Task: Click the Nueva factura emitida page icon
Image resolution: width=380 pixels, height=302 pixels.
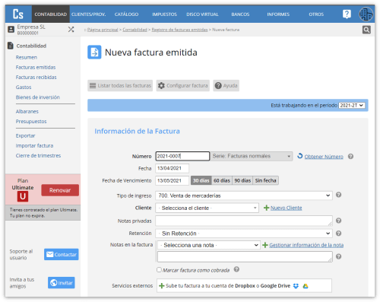Action: [94, 52]
